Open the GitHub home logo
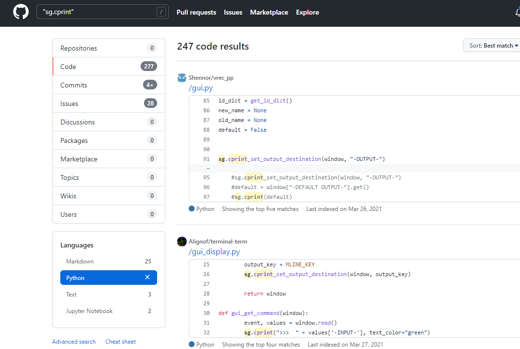This screenshot has width=520, height=349. pyautogui.click(x=21, y=12)
